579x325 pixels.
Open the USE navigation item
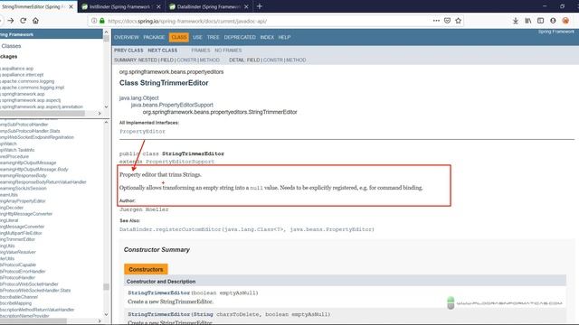pyautogui.click(x=197, y=37)
